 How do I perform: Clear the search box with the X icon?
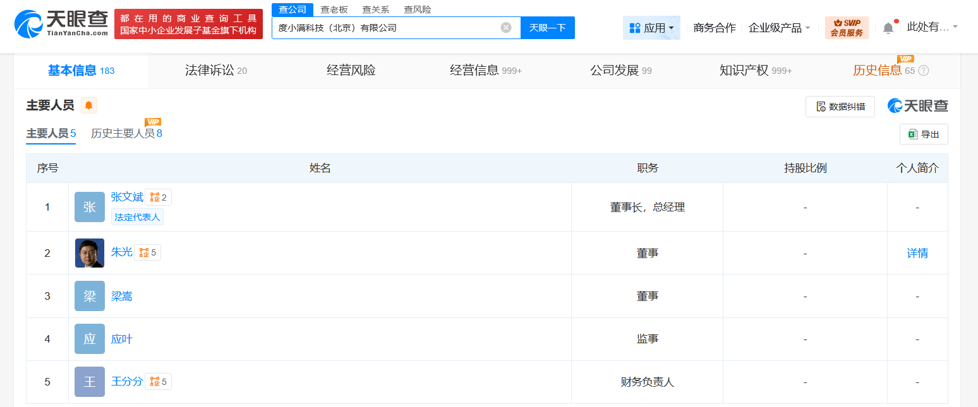point(506,28)
